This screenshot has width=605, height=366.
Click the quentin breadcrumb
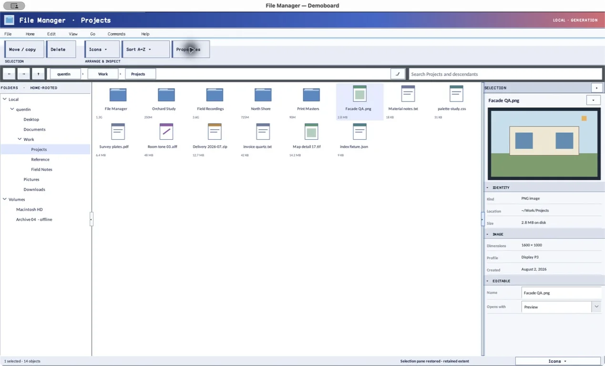[65, 74]
